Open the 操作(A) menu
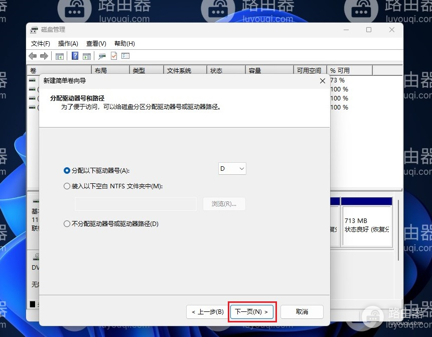Viewport: 432px width, 337px height. coord(68,44)
